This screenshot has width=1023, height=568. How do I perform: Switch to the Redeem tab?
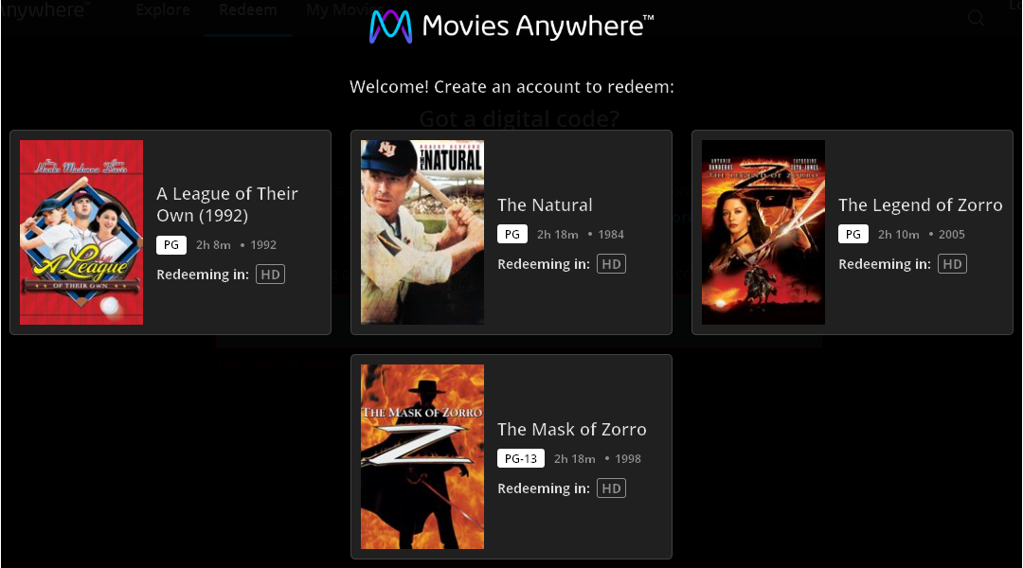tap(248, 10)
